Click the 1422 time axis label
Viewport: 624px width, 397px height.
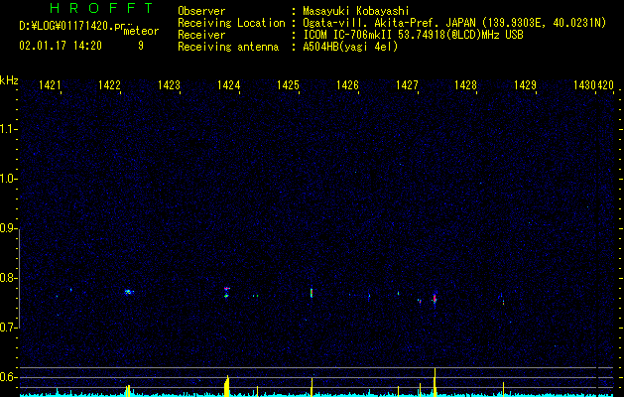(109, 85)
